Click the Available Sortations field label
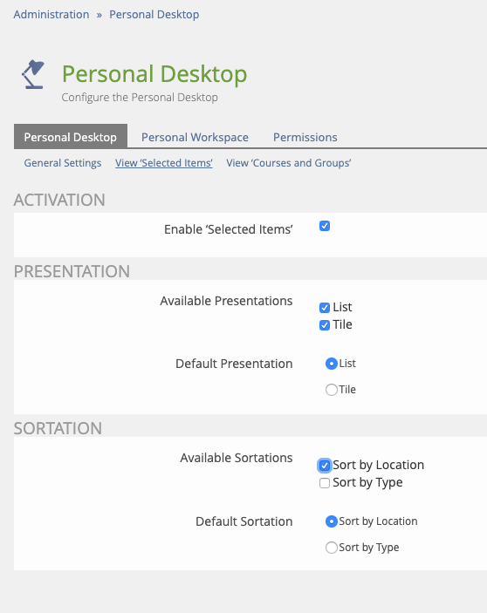Screen dimensions: 487x613 click(x=237, y=458)
